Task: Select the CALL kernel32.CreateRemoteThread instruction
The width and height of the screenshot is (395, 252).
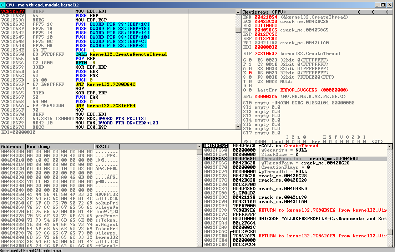Action: click(x=121, y=54)
